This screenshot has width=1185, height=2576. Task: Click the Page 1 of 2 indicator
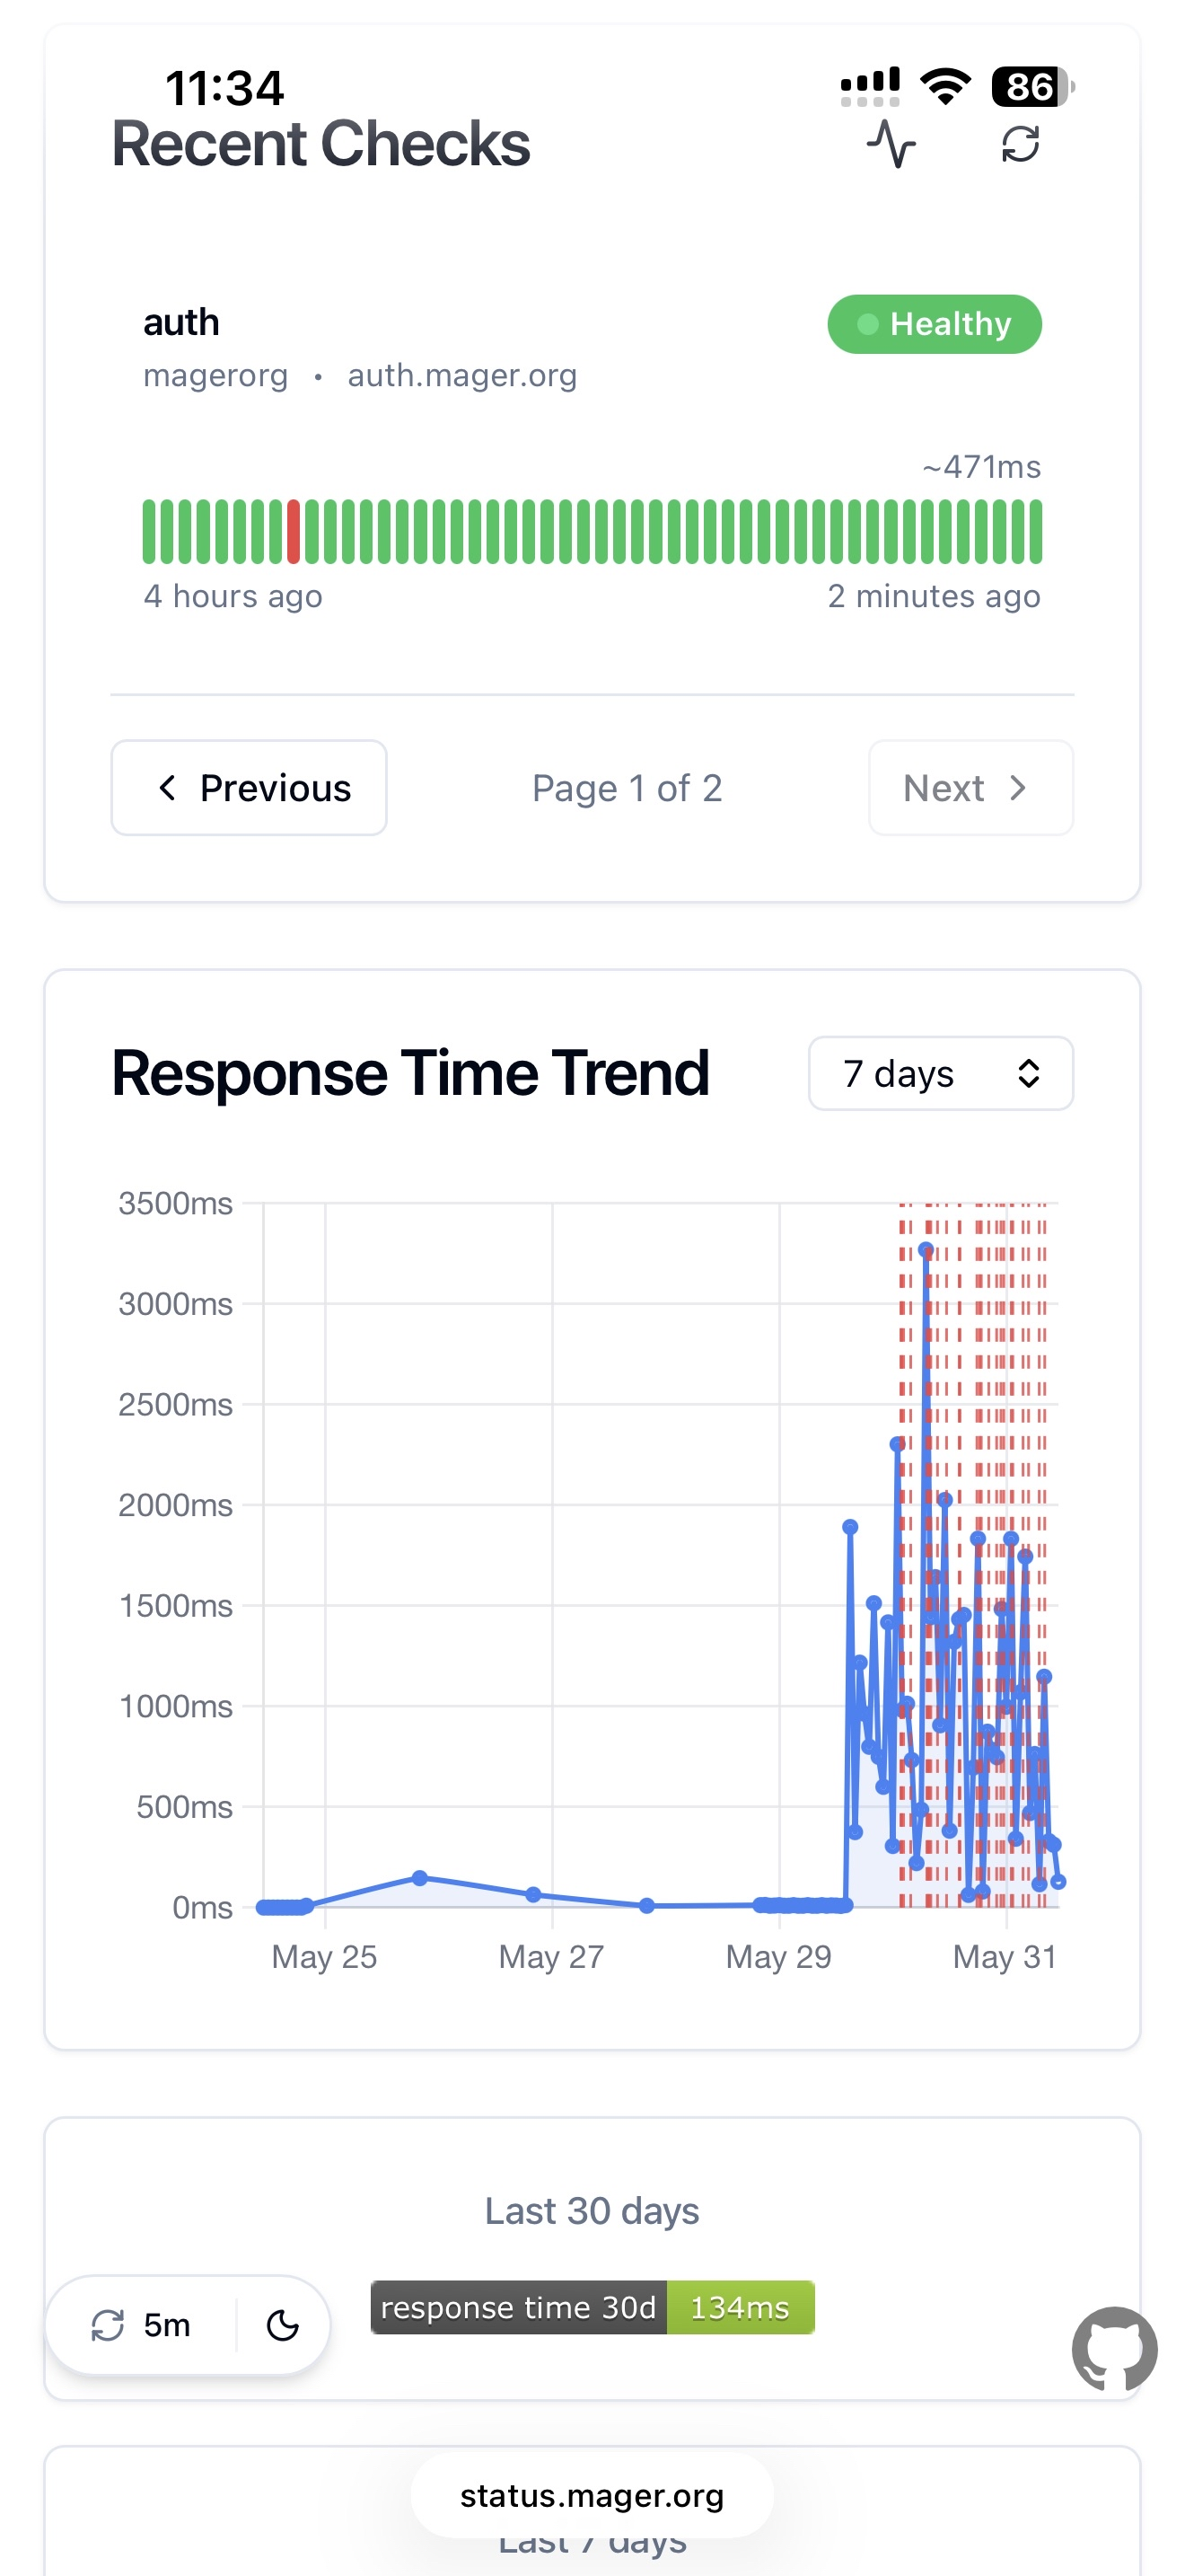click(x=627, y=788)
